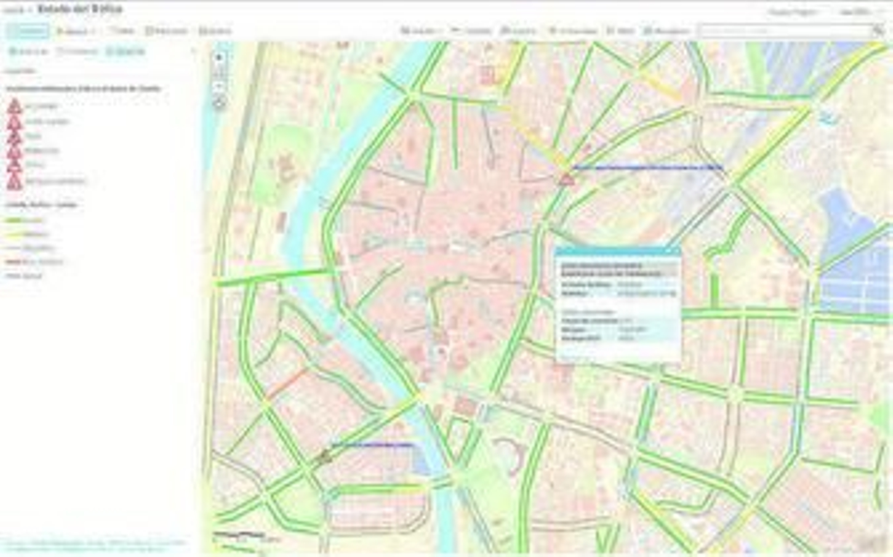The height and width of the screenshot is (557, 893).
Task: Click the search magnifier icon
Action: click(878, 31)
